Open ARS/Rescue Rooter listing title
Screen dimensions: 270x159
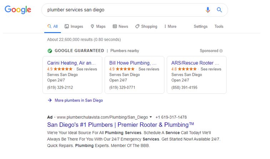tap(195, 63)
